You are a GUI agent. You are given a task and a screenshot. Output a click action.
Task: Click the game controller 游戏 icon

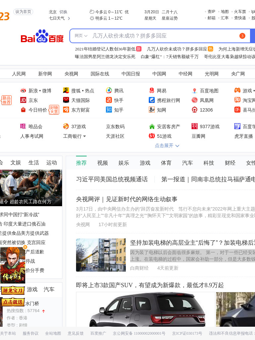coord(237,90)
